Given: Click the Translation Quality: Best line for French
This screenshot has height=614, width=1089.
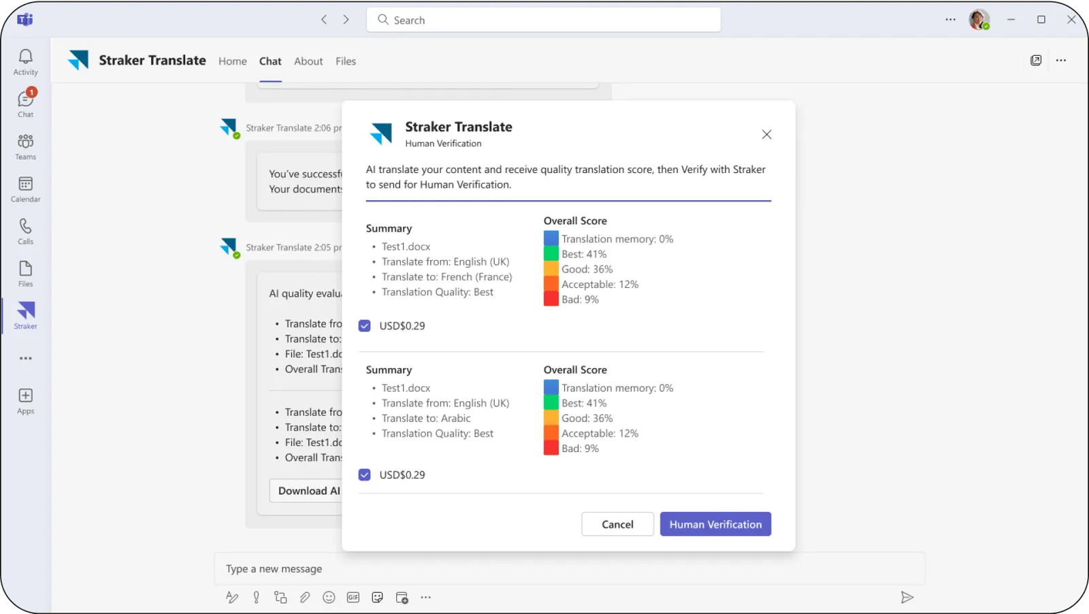Looking at the screenshot, I should (437, 292).
